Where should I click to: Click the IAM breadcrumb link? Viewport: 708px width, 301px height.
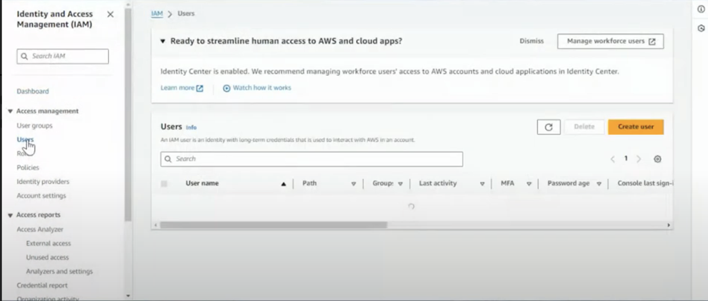(x=157, y=14)
